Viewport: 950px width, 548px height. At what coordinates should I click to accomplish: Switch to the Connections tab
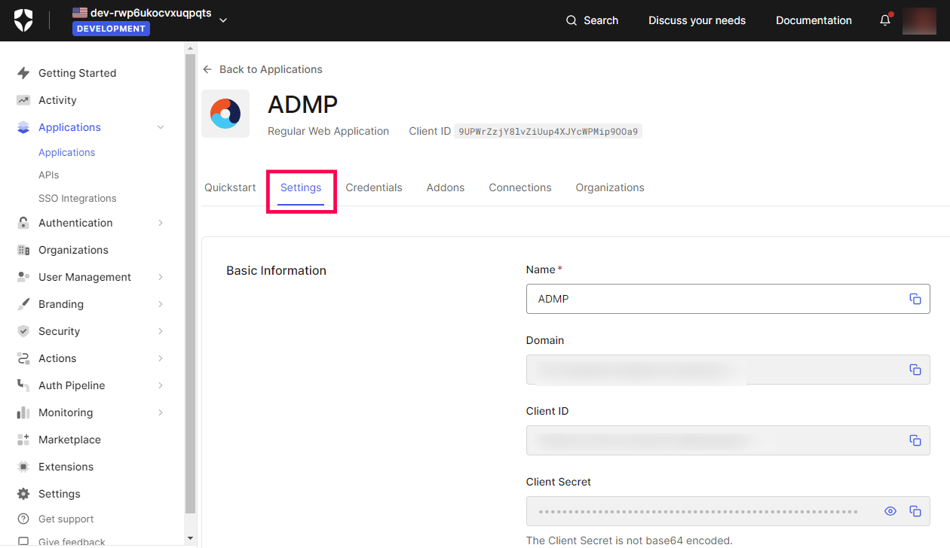click(x=519, y=187)
